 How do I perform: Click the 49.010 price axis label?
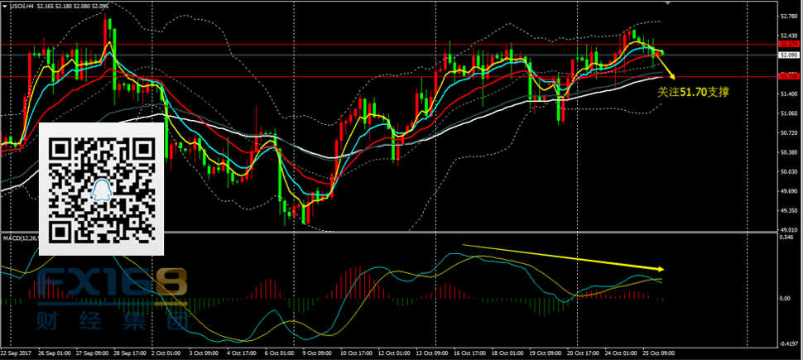(x=790, y=230)
